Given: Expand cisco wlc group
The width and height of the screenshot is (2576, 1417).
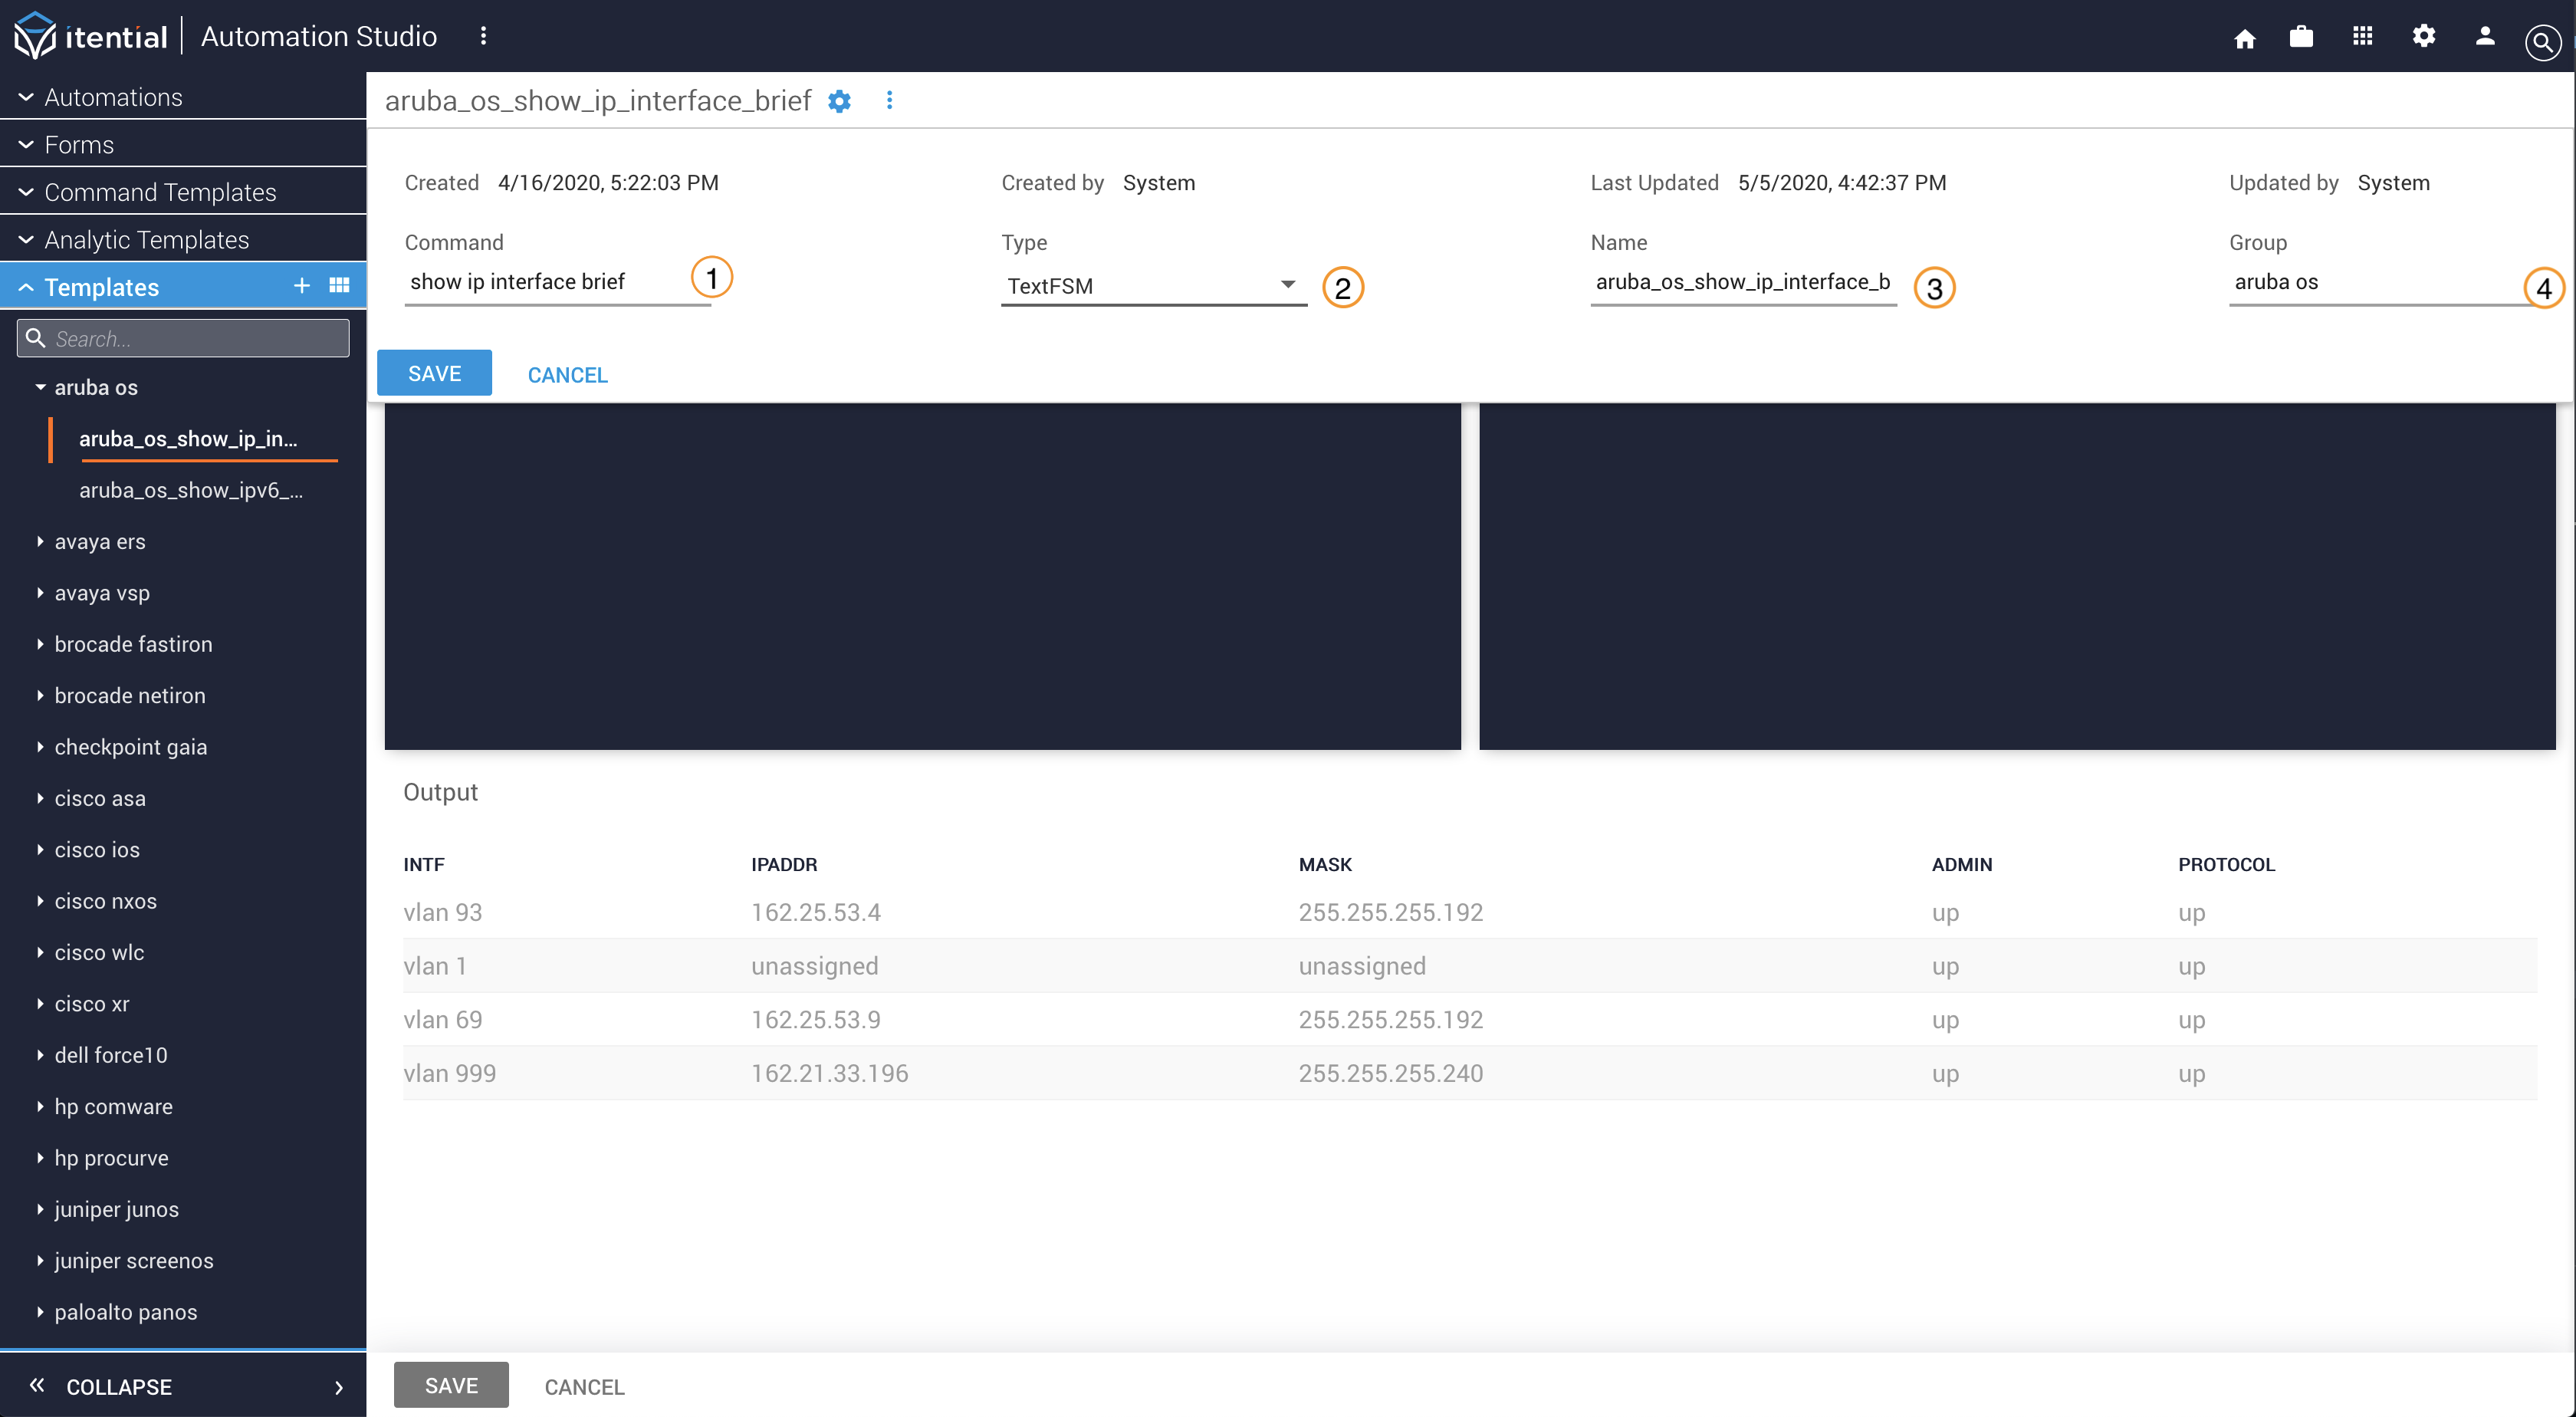Looking at the screenshot, I should (x=40, y=952).
